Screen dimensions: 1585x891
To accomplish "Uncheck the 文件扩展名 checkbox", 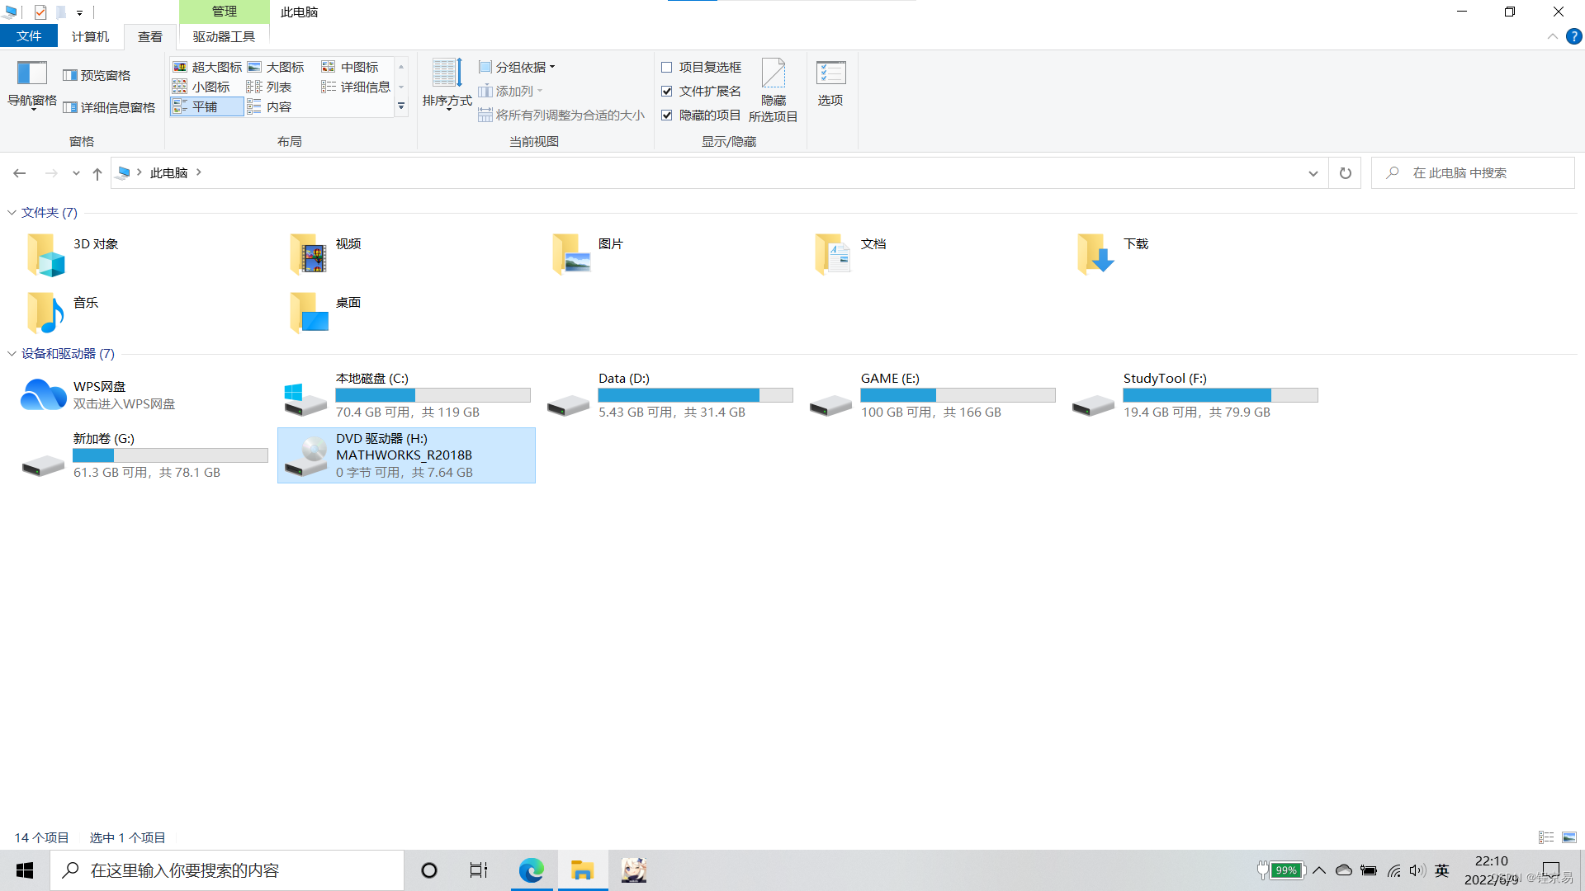I will click(x=667, y=92).
